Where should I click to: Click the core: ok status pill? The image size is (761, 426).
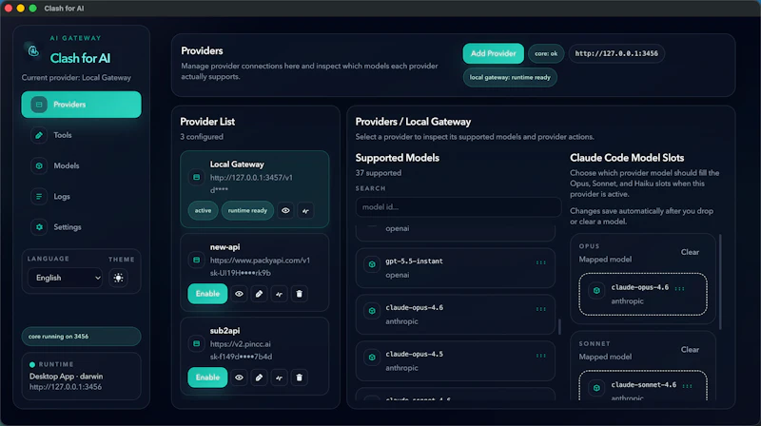546,53
